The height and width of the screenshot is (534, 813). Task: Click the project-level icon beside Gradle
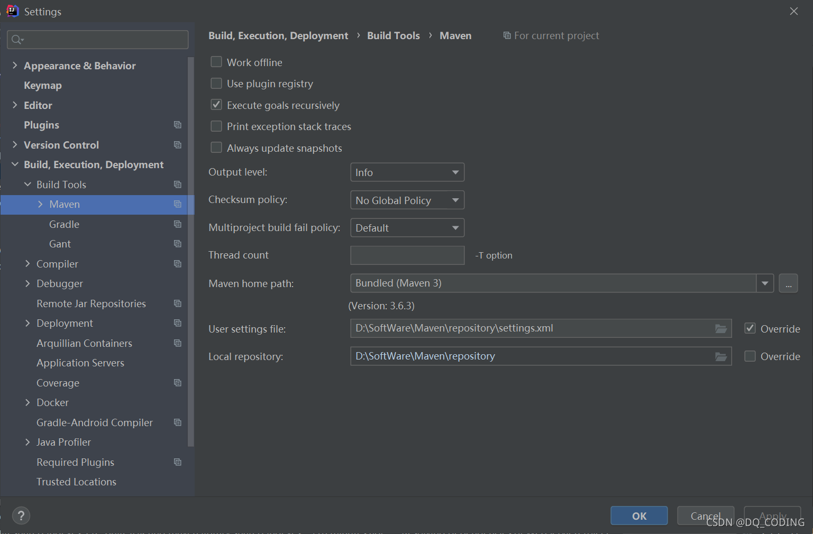coord(178,224)
